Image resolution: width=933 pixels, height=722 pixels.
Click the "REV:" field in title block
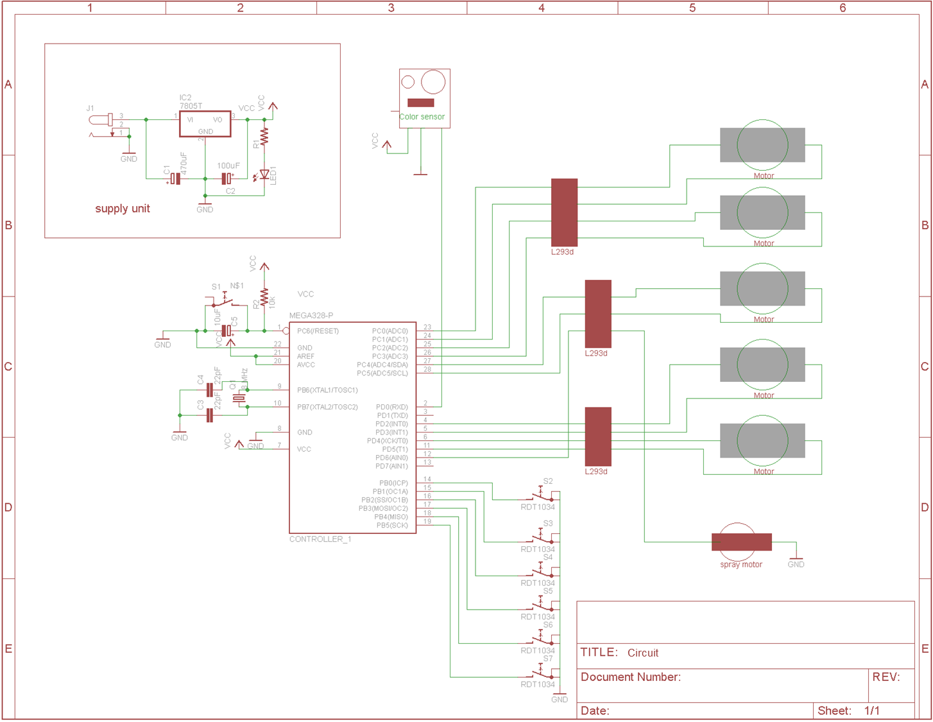(x=891, y=685)
